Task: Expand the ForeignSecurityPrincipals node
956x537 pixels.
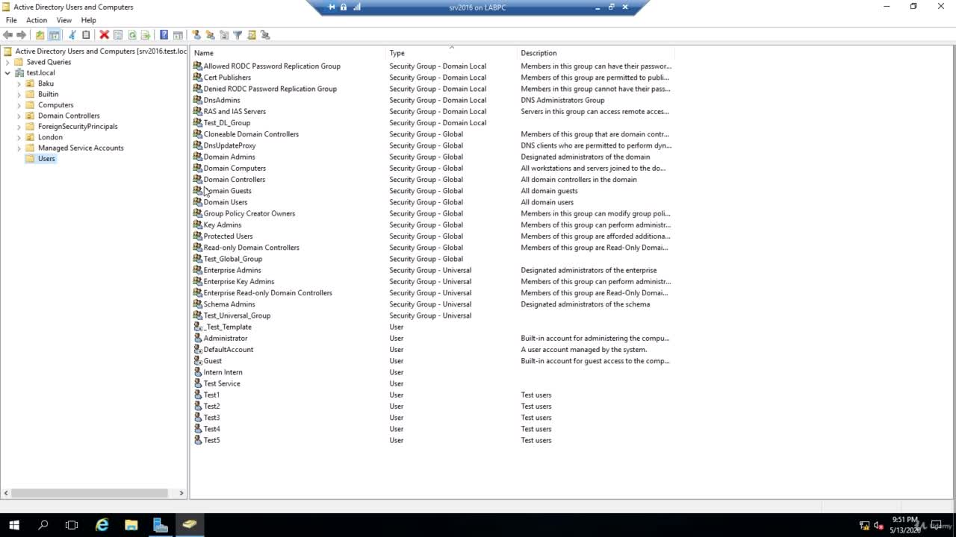Action: pos(19,127)
